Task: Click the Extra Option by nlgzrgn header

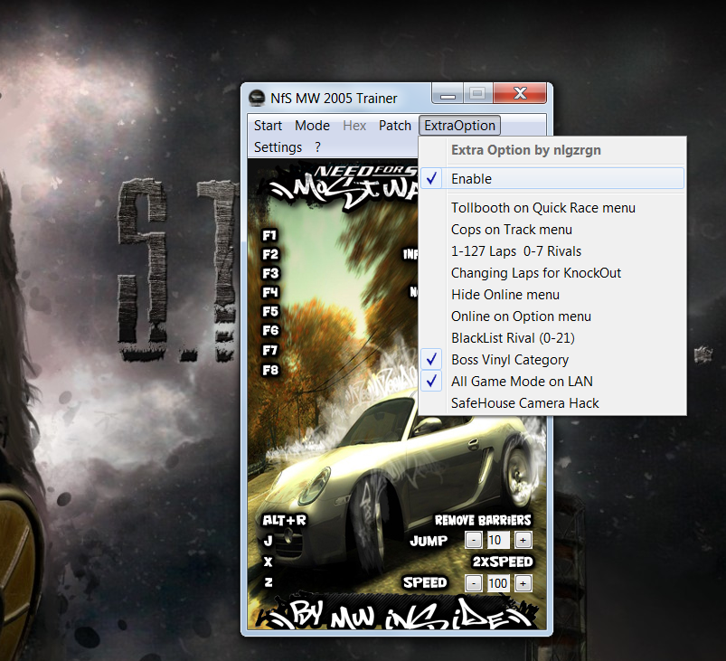Action: tap(526, 150)
